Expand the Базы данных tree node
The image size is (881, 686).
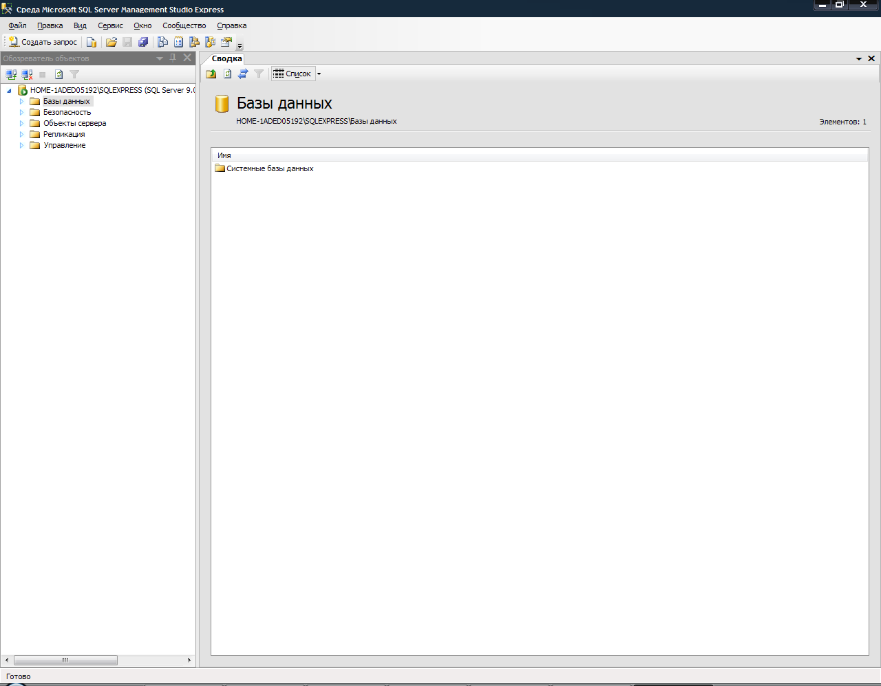pyautogui.click(x=21, y=101)
